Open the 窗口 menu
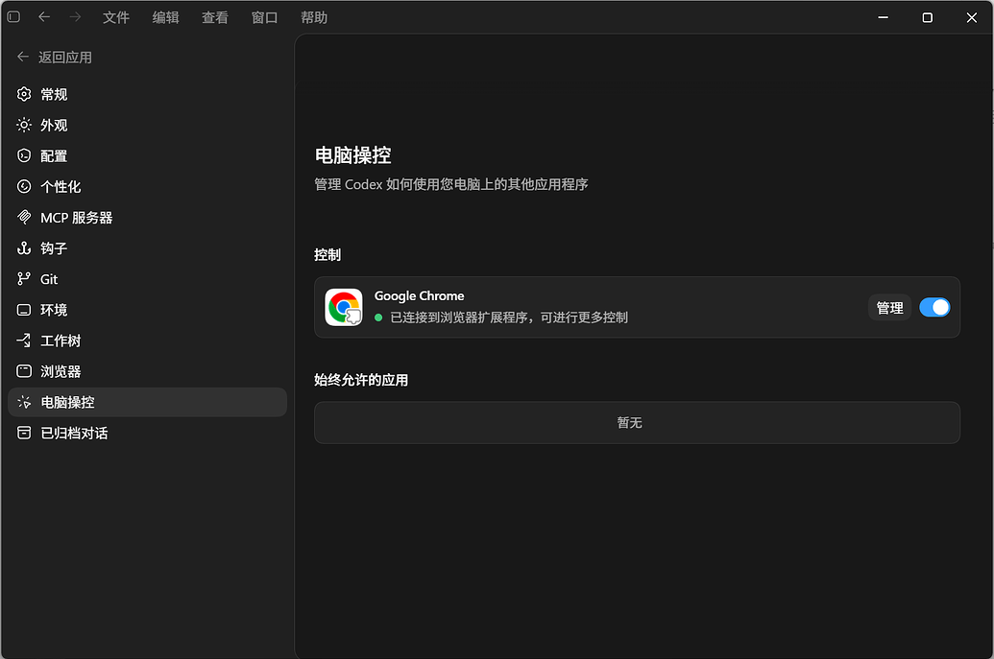 click(x=264, y=17)
